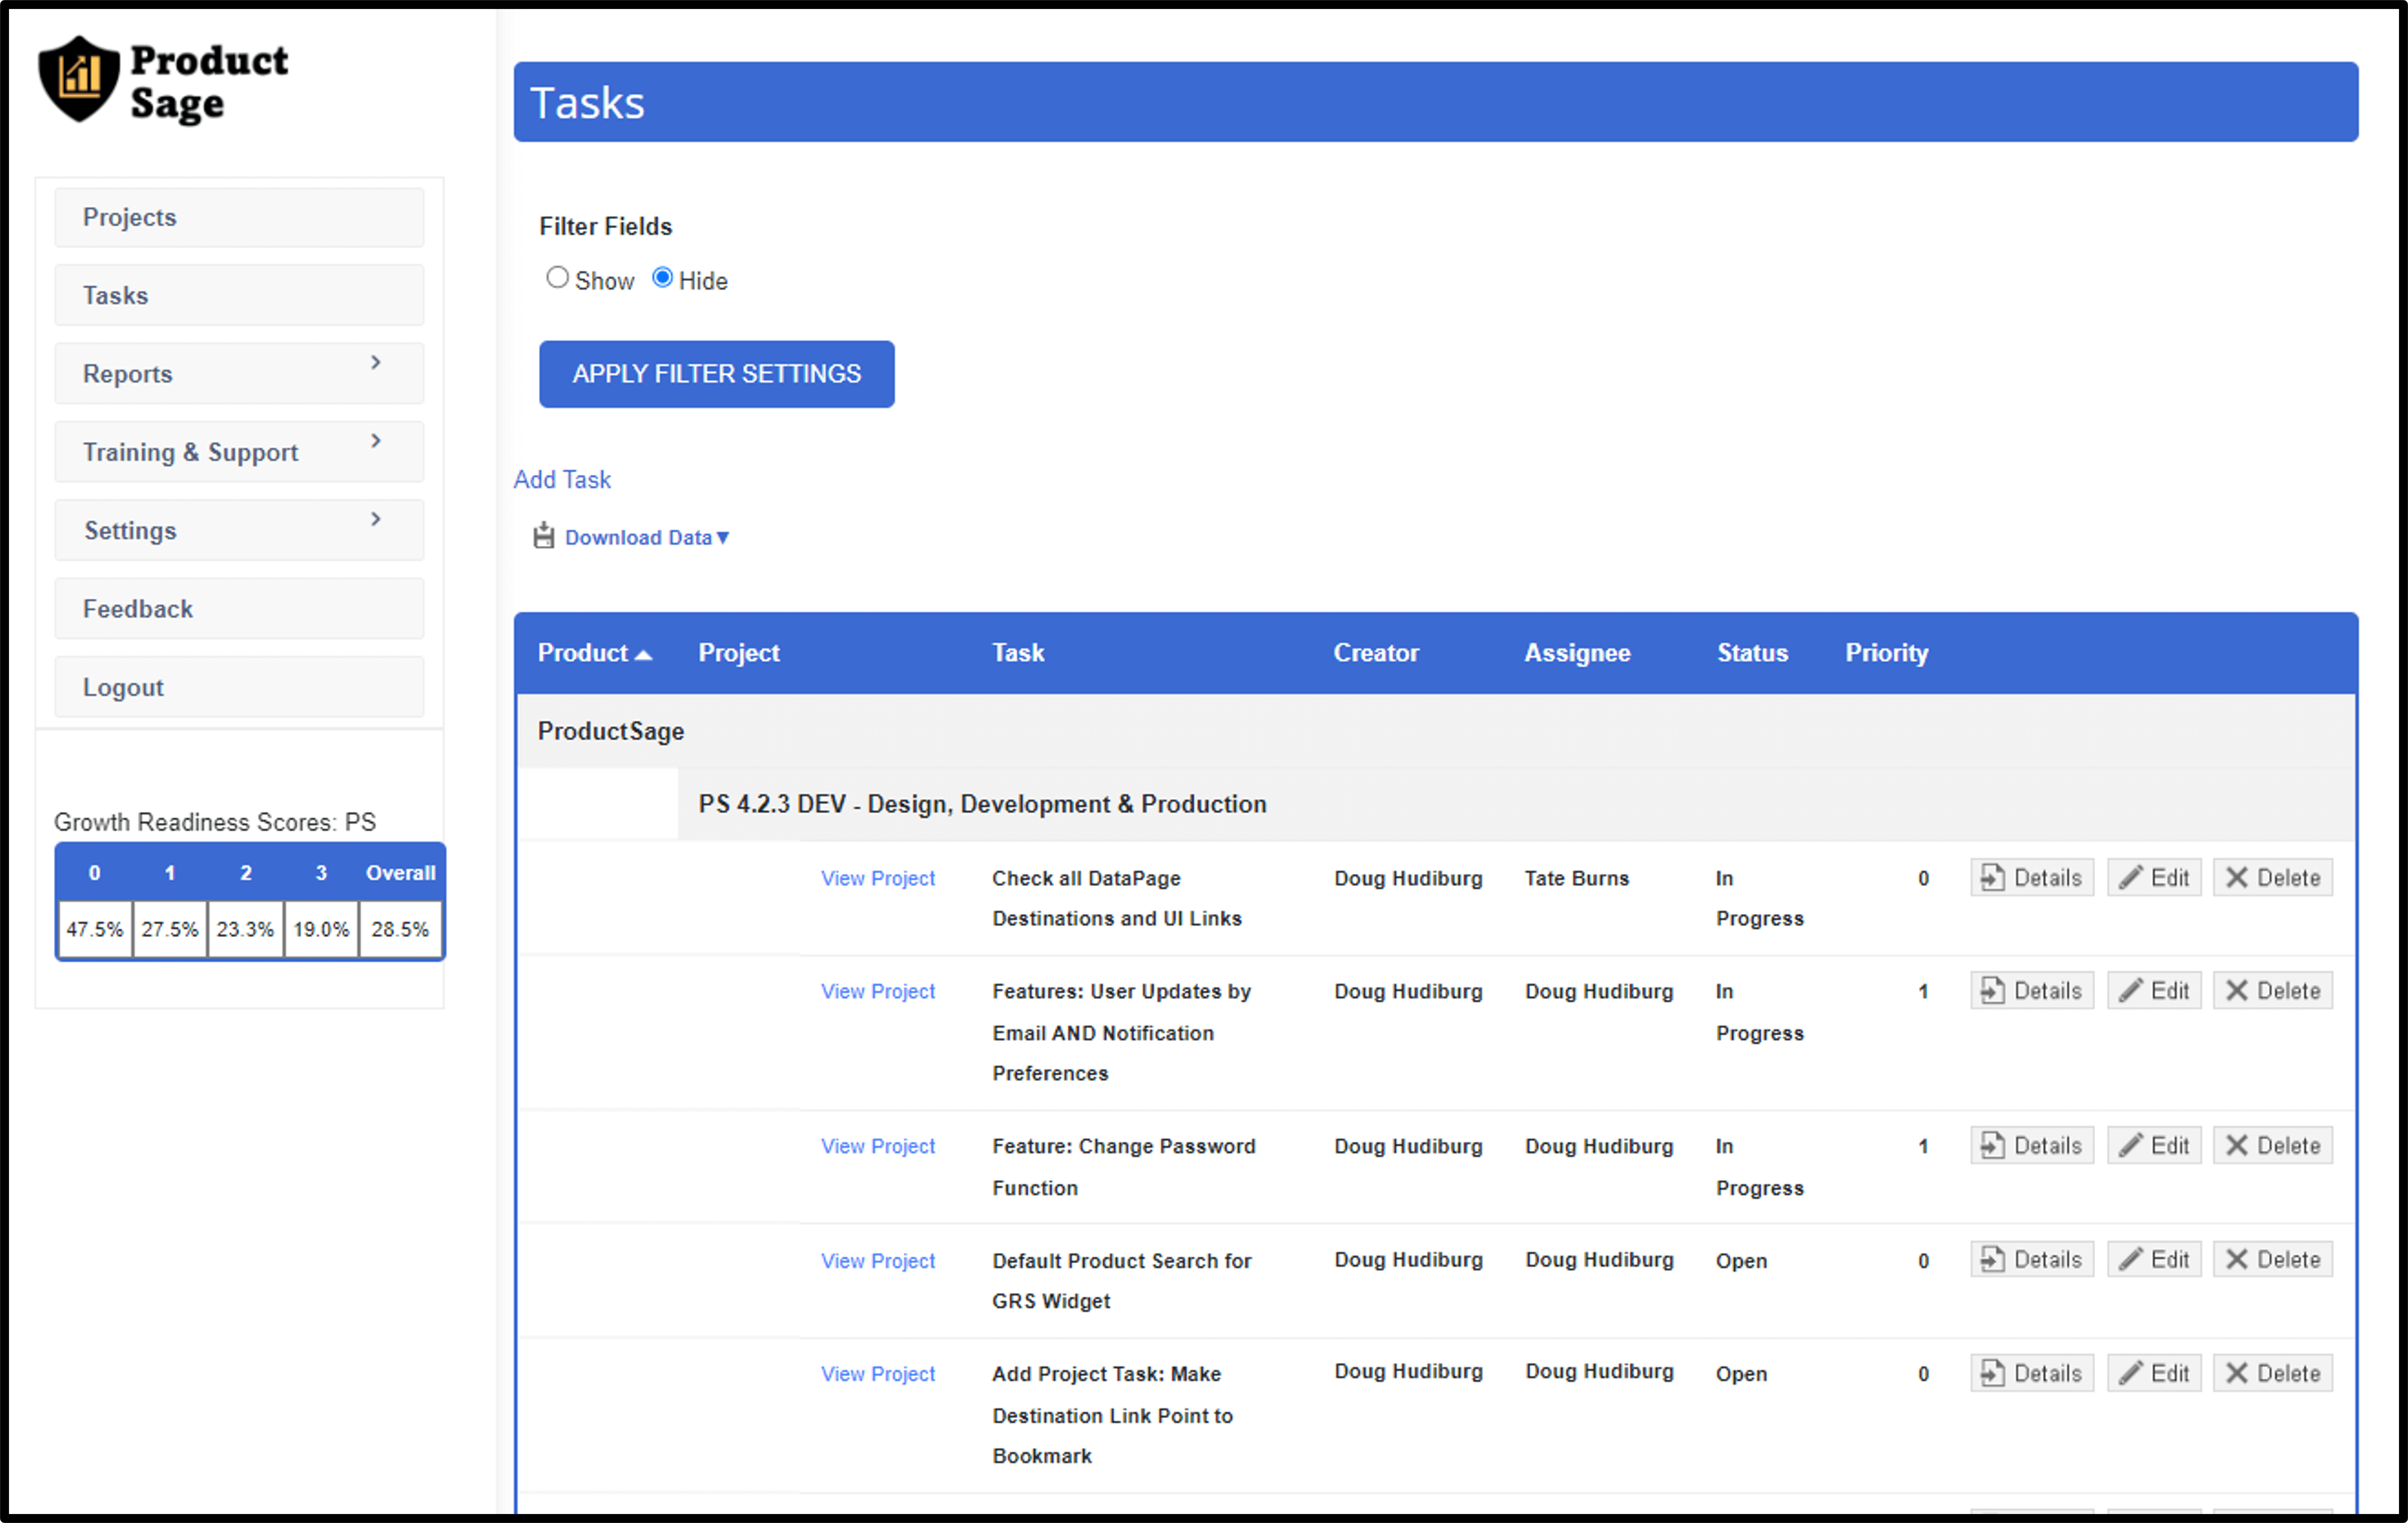The image size is (2408, 1523).
Task: Open the Reports sidebar item
Action: [239, 373]
